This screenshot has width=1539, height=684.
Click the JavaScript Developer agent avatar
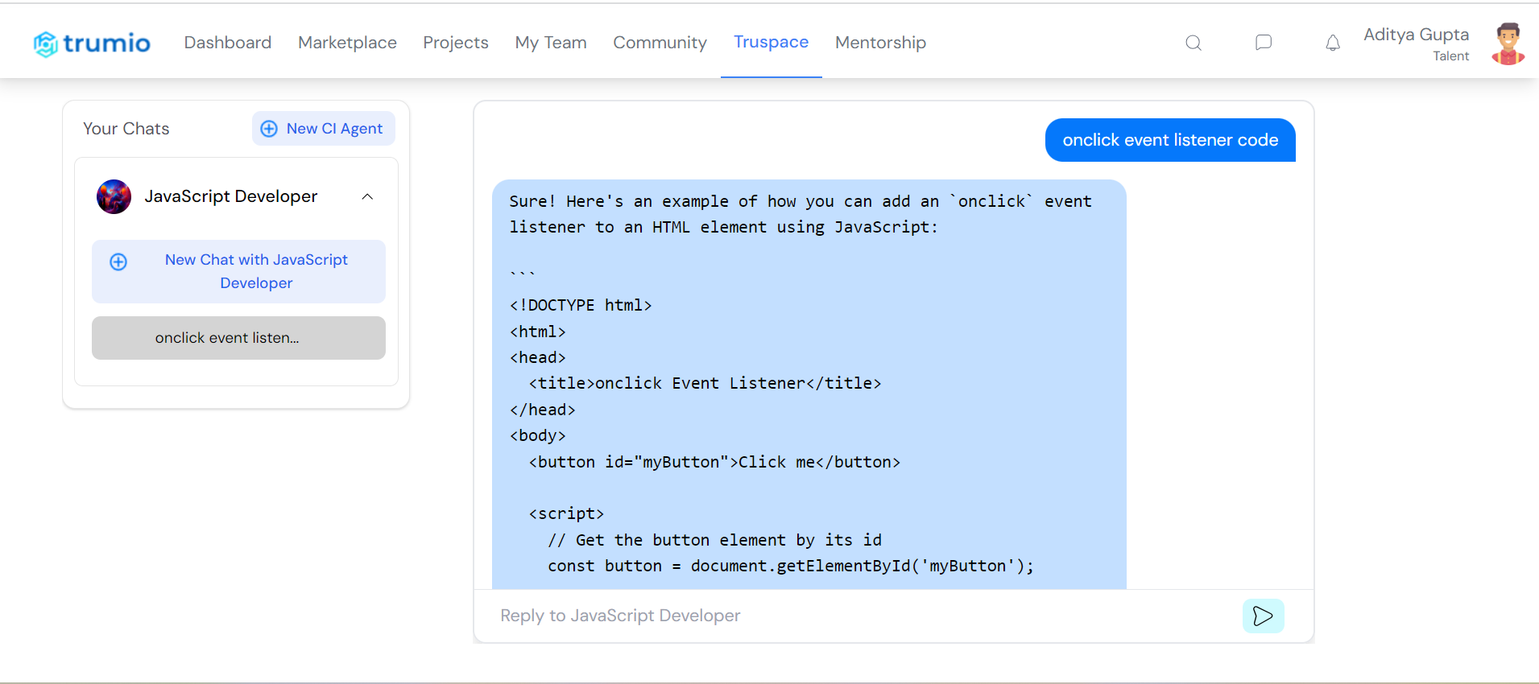[x=114, y=196]
